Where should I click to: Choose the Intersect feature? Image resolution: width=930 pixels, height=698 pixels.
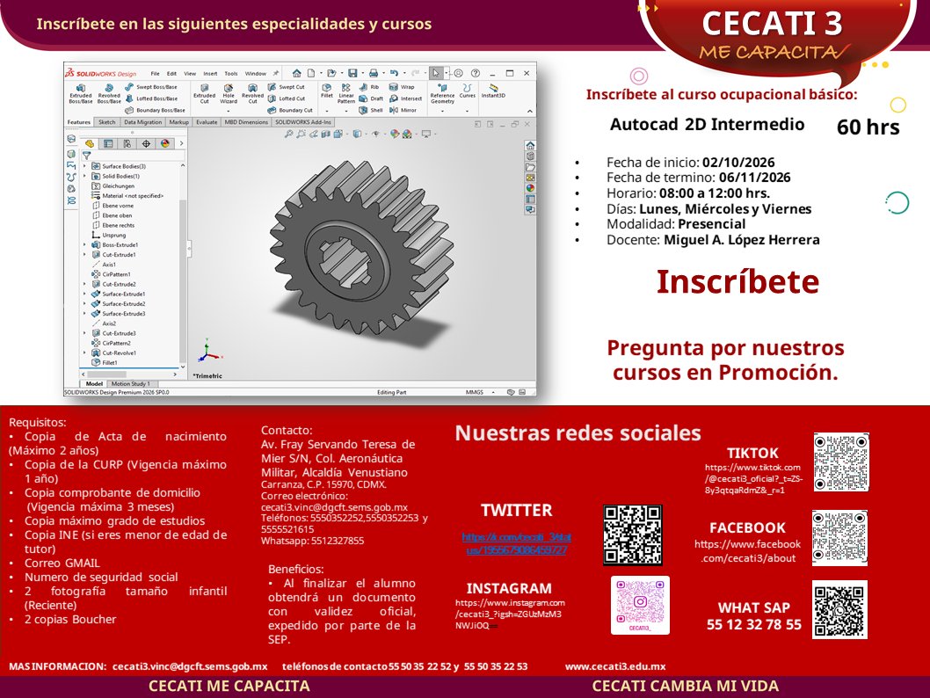coord(406,98)
